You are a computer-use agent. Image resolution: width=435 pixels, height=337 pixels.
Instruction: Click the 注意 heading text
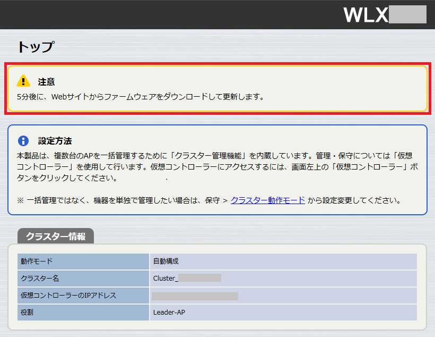(x=46, y=82)
